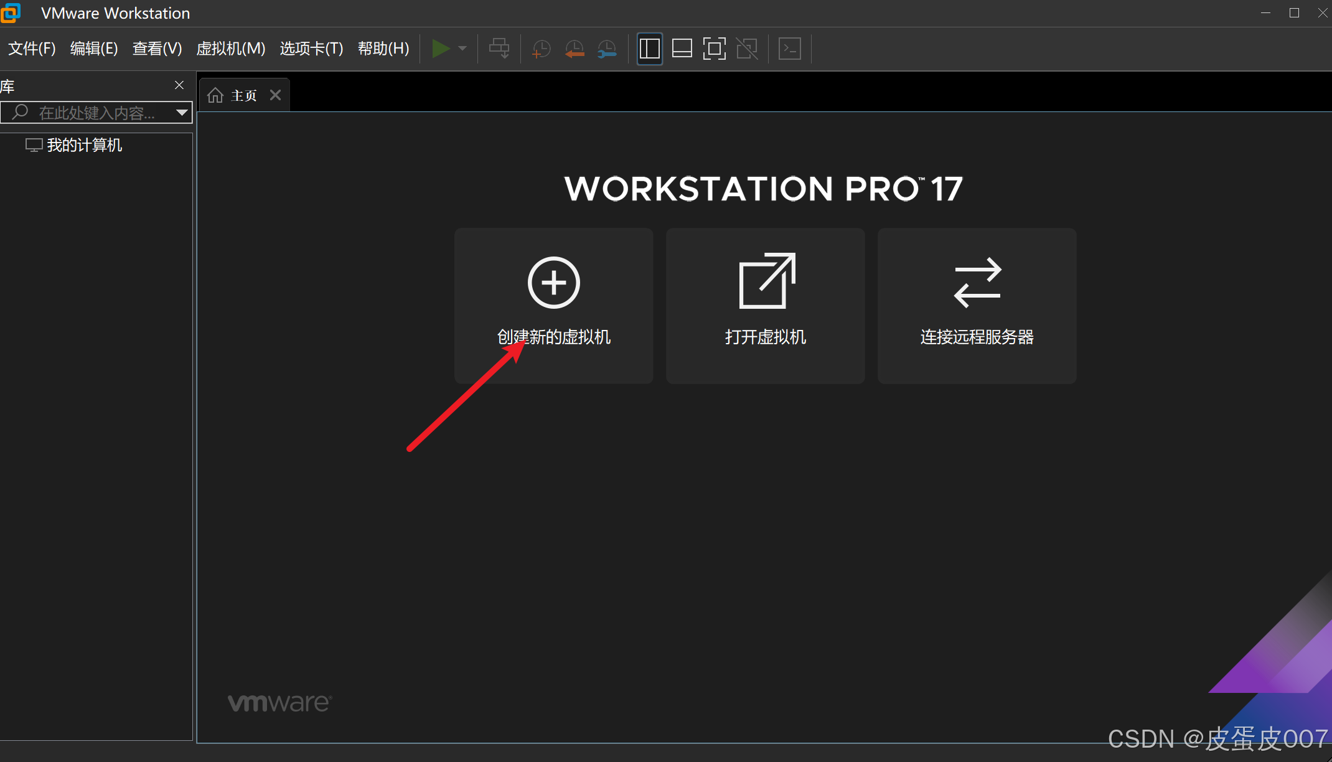Toggle the Unity mode icon
The image size is (1332, 762).
(x=747, y=49)
